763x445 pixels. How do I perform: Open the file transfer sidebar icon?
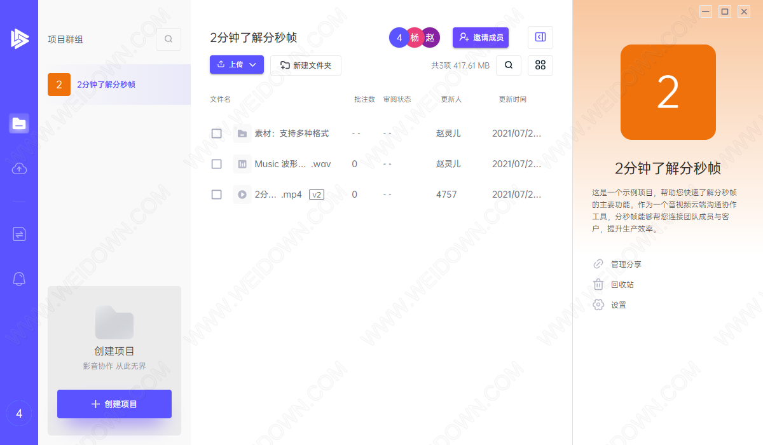coord(19,234)
